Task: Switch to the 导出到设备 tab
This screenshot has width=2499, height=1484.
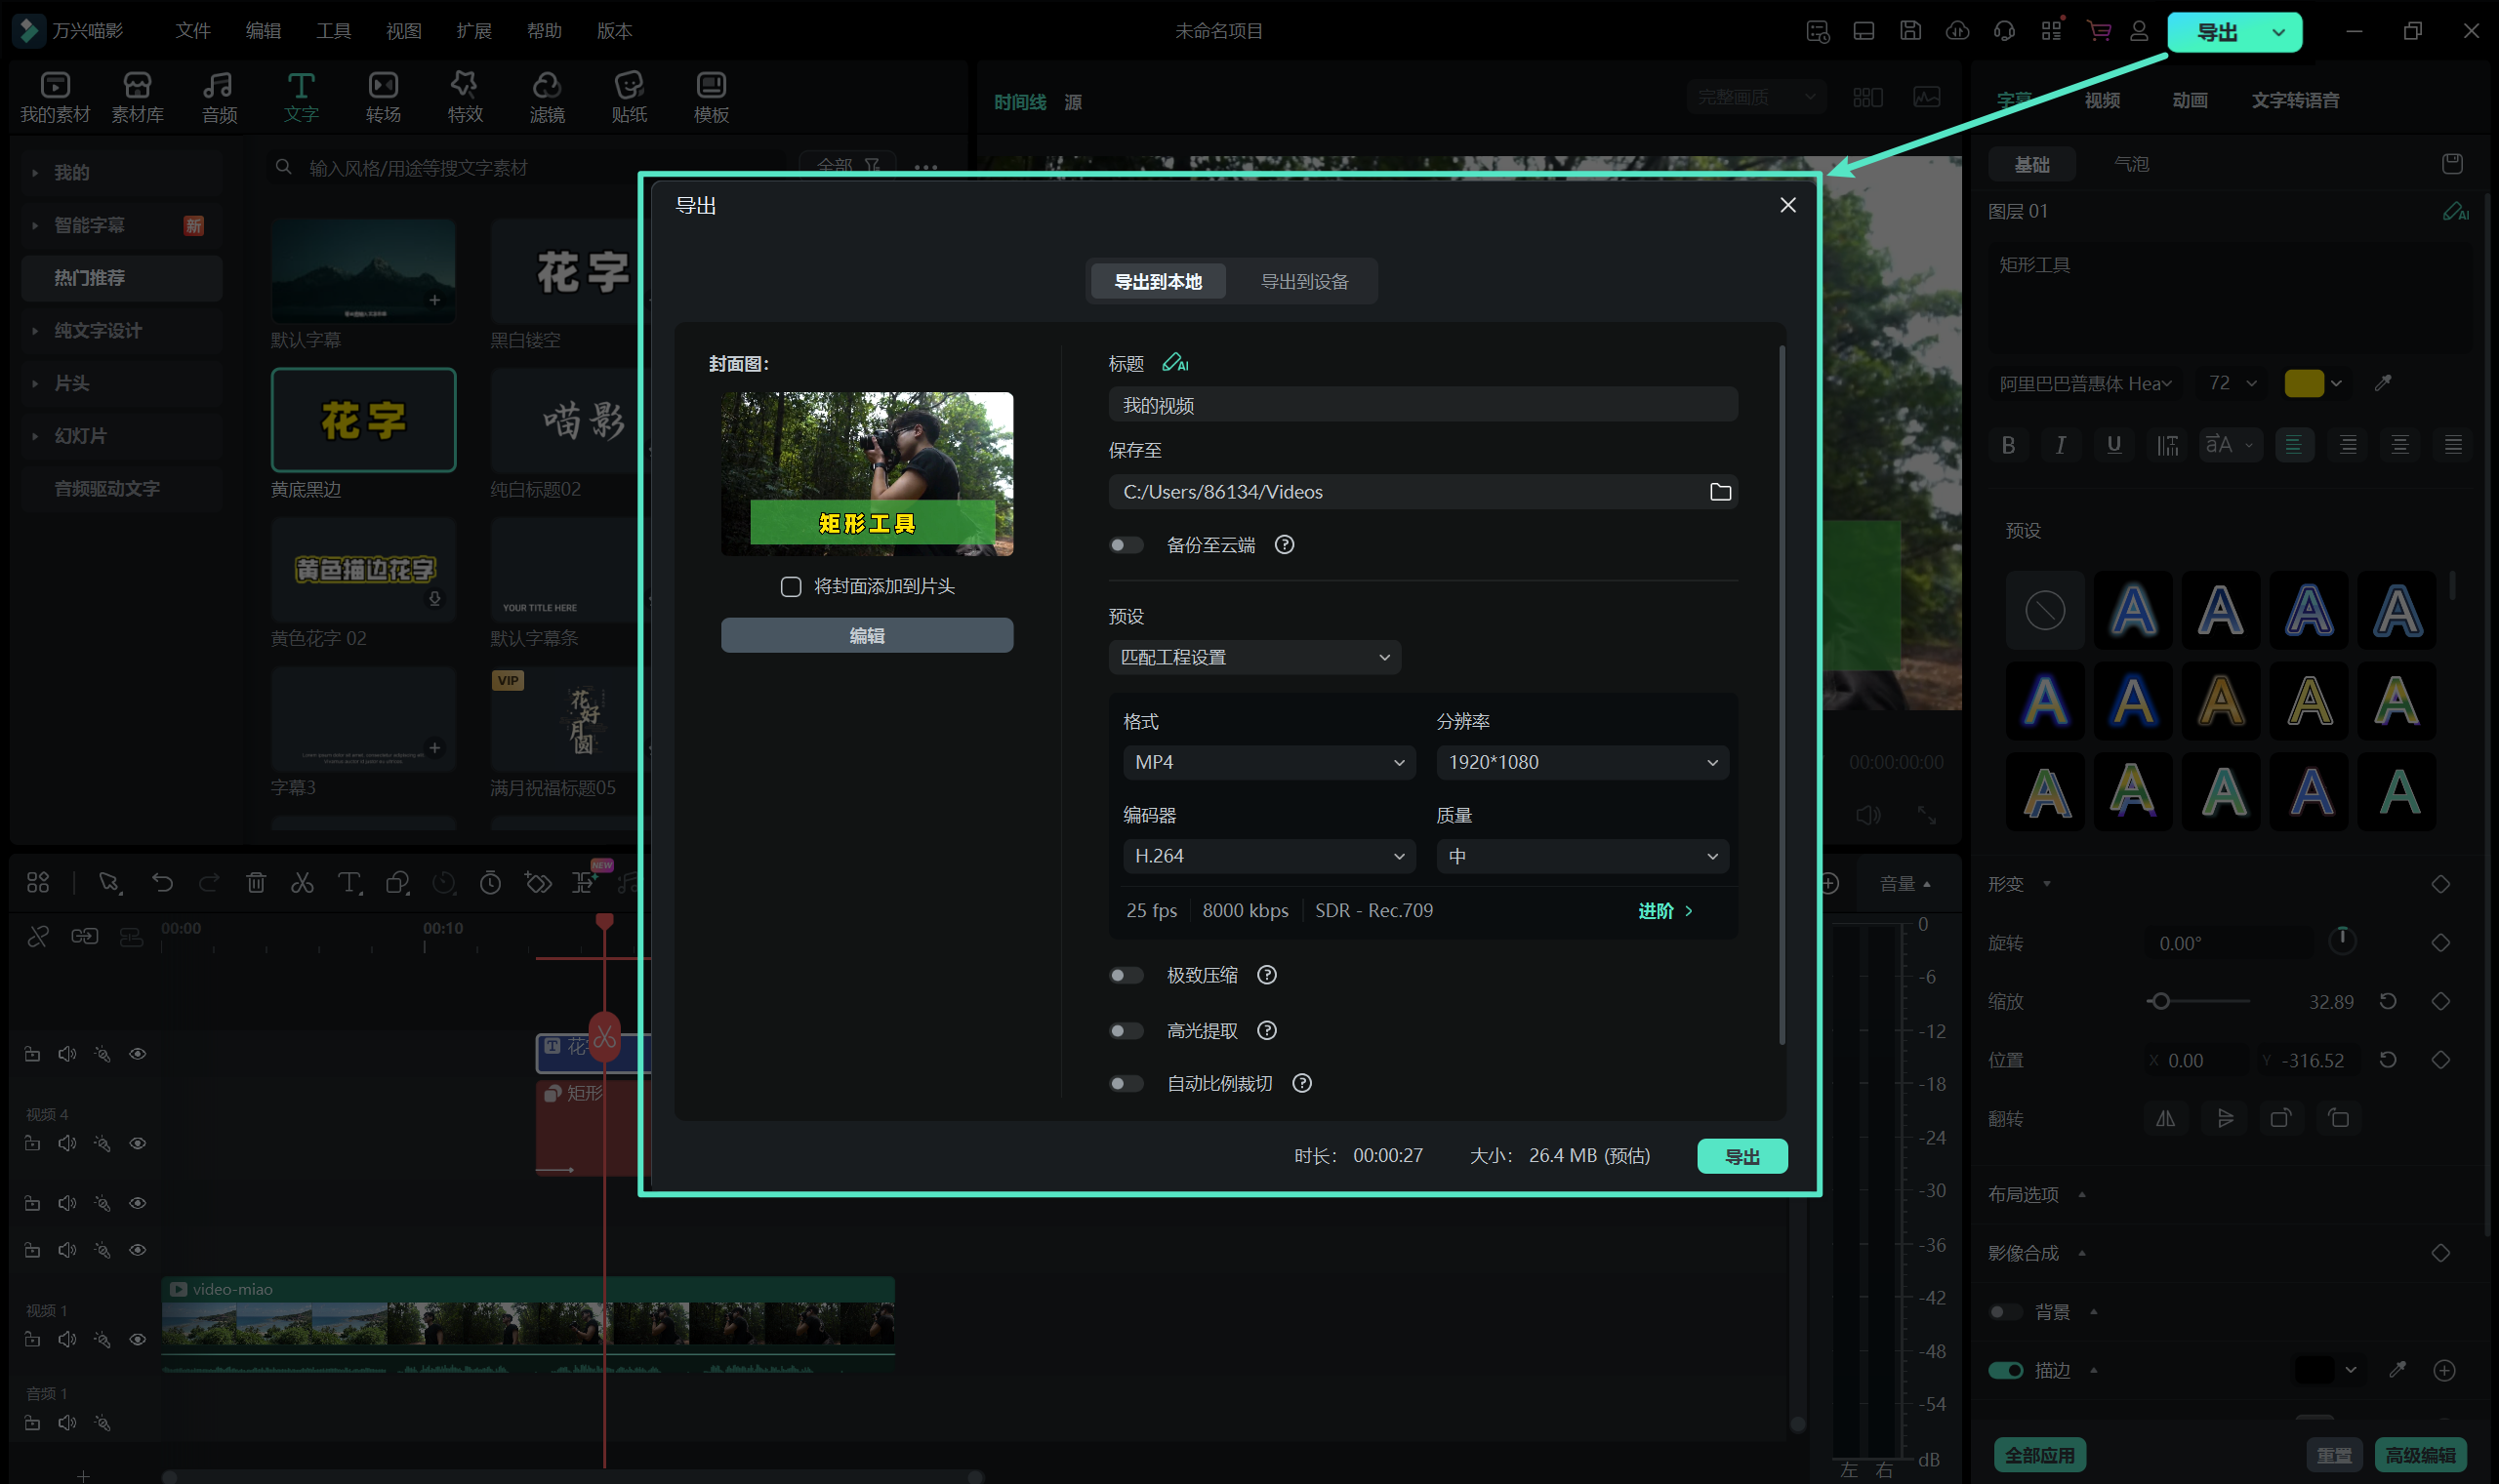Action: 1303,282
